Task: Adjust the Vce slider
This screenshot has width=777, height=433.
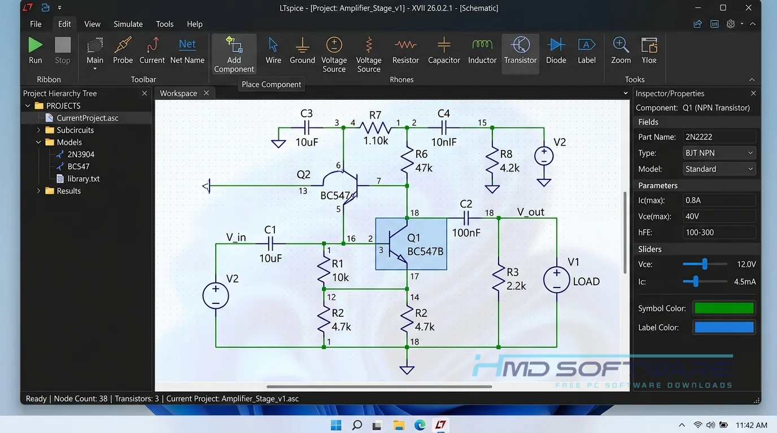Action: tap(705, 264)
